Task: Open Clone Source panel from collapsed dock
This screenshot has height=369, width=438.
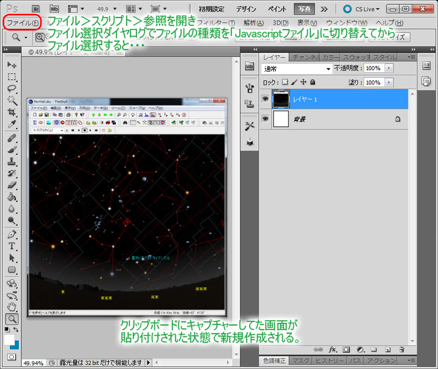Action: pyautogui.click(x=250, y=103)
